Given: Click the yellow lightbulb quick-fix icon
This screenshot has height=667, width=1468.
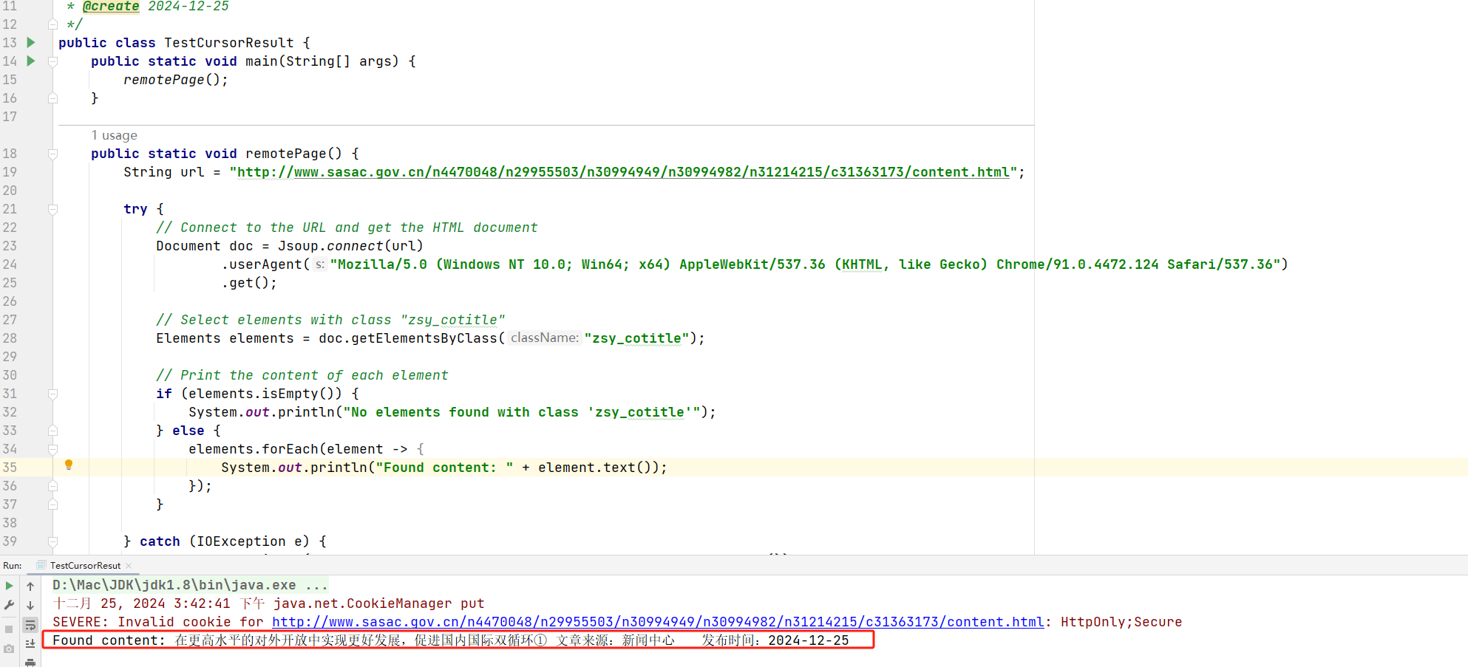Looking at the screenshot, I should (69, 465).
